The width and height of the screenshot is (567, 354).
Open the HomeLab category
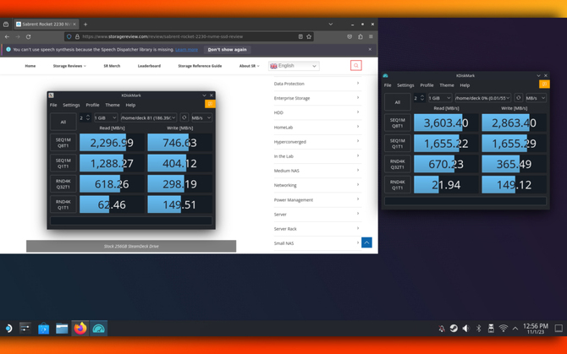tap(317, 127)
